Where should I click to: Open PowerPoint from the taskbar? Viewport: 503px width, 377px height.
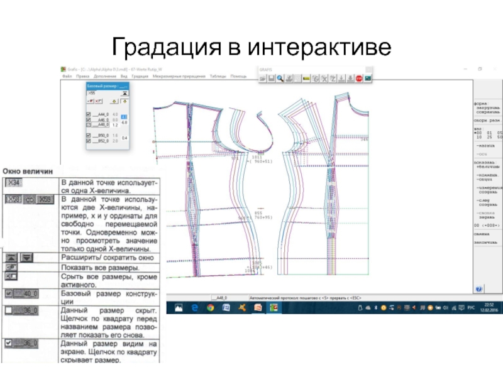tap(258, 308)
